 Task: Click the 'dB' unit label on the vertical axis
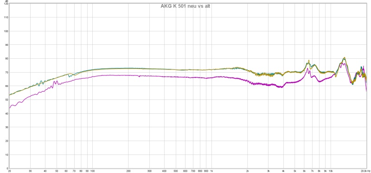[x=6, y=1]
